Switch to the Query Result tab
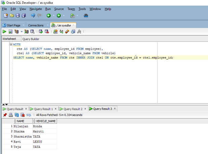Image resolution: width=208 pixels, height=154 pixels. pos(15,109)
